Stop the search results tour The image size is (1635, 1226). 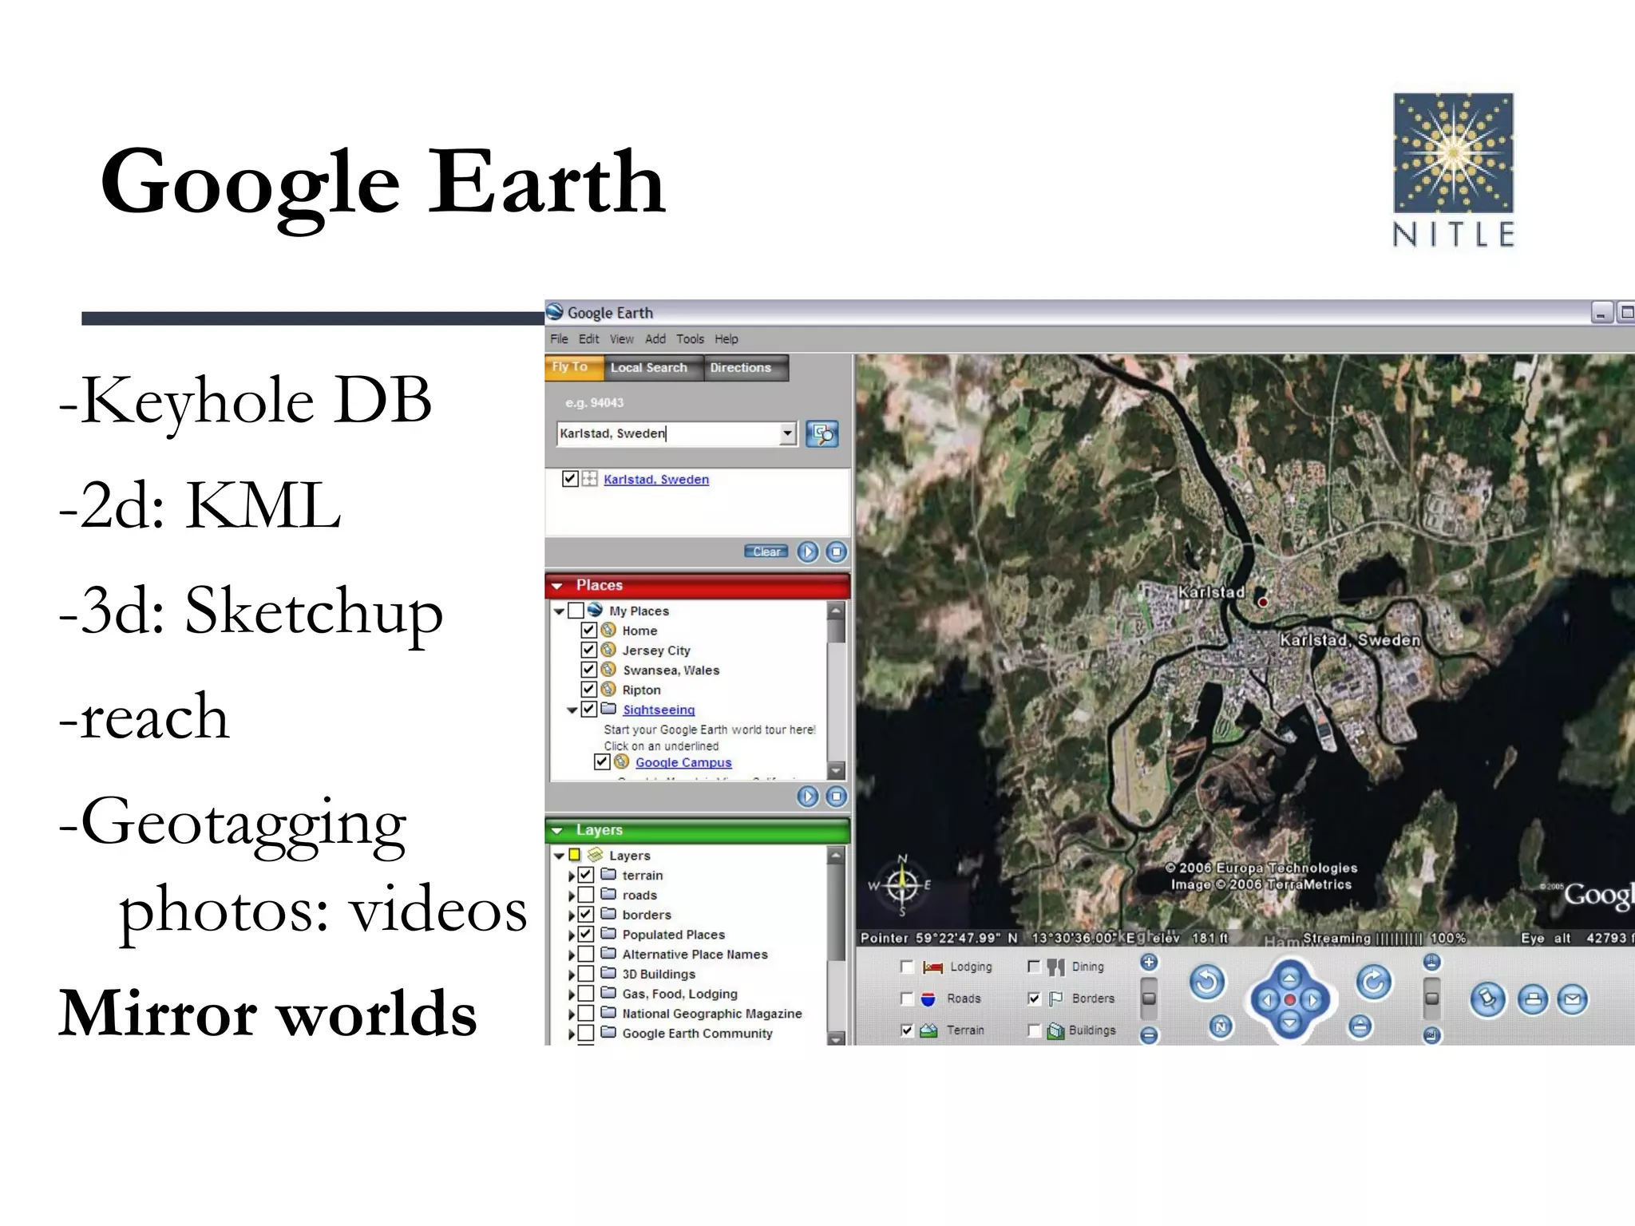click(x=836, y=552)
